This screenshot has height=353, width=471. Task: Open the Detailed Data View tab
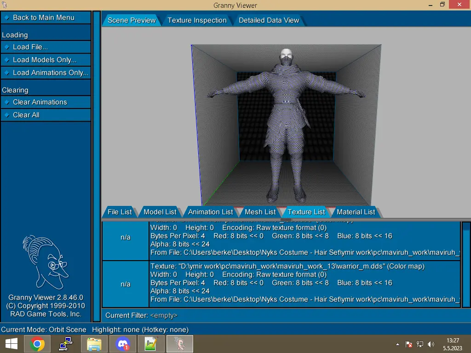(269, 20)
